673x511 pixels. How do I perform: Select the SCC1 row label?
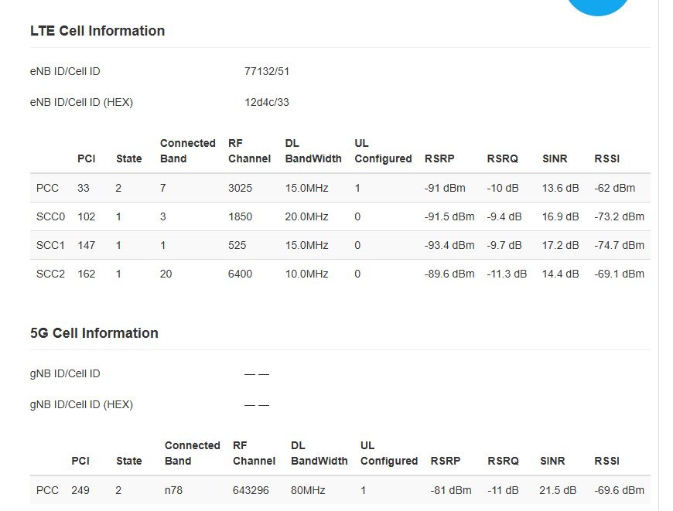click(50, 245)
